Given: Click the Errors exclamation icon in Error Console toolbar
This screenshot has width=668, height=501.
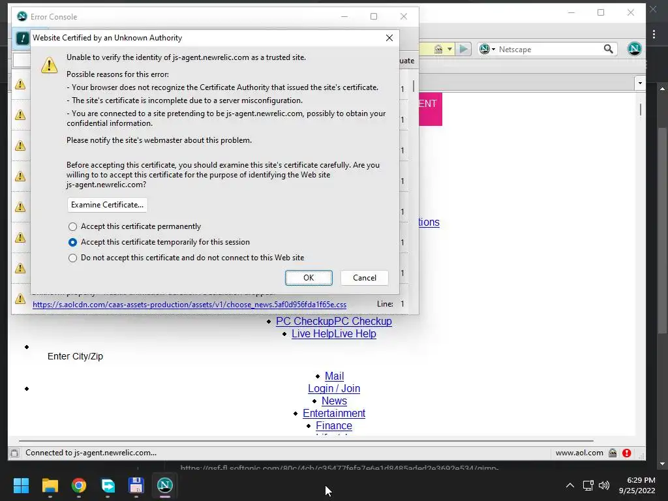Looking at the screenshot, I should [x=22, y=38].
